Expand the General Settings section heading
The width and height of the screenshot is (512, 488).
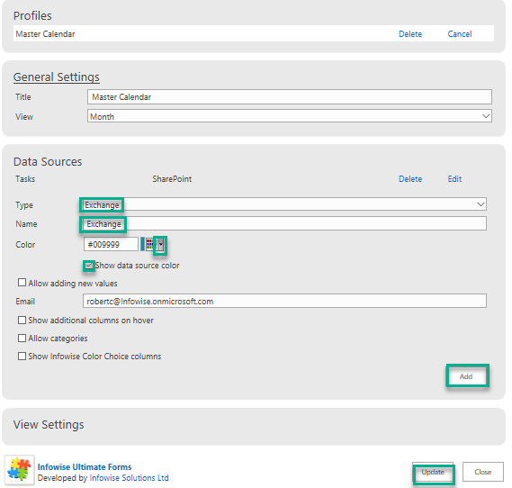pyautogui.click(x=56, y=77)
